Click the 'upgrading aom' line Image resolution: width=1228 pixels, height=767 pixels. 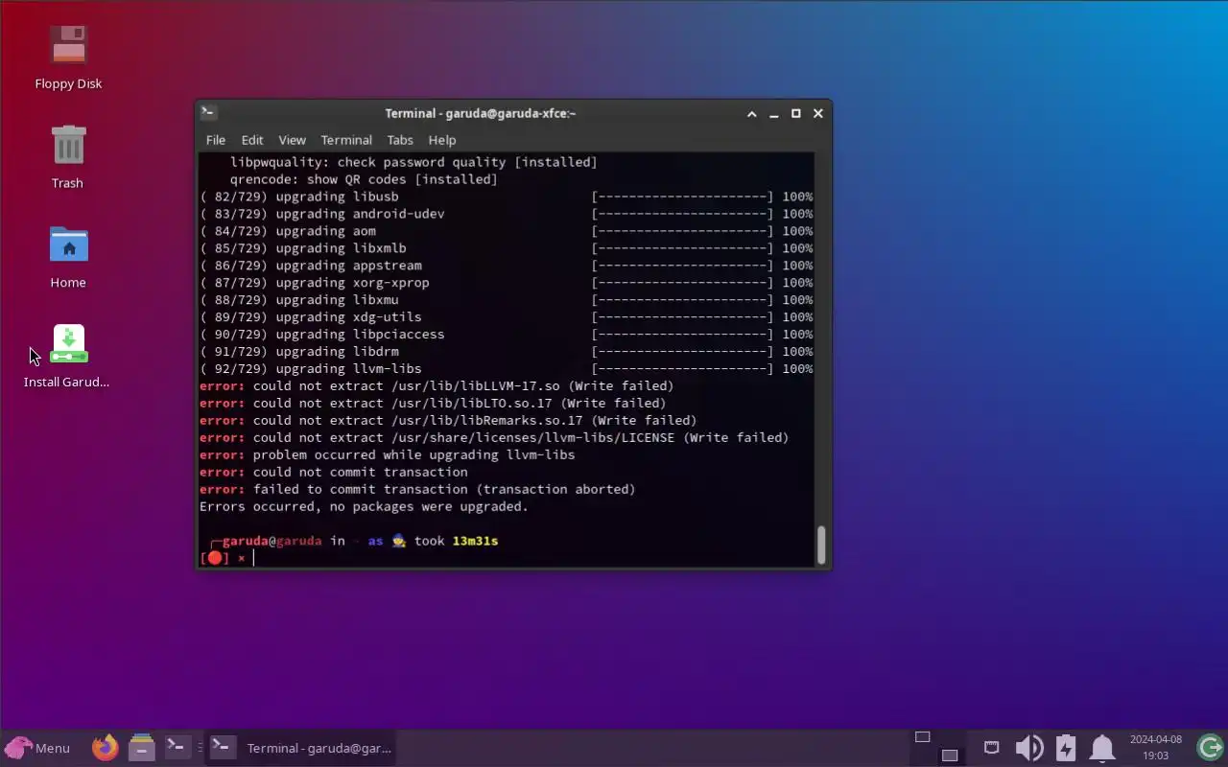(x=506, y=231)
